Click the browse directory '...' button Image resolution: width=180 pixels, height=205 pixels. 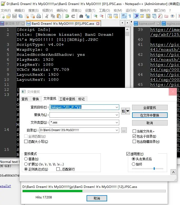[x=124, y=130]
